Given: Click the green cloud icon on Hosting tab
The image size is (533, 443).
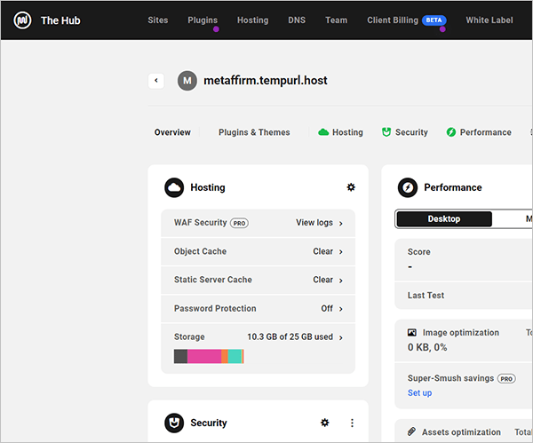Looking at the screenshot, I should [323, 132].
